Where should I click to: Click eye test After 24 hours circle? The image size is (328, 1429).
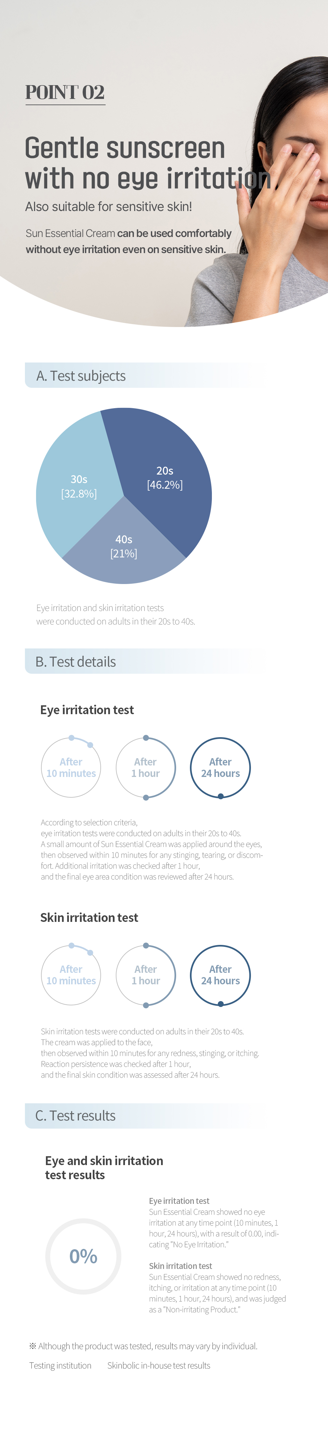tap(220, 768)
